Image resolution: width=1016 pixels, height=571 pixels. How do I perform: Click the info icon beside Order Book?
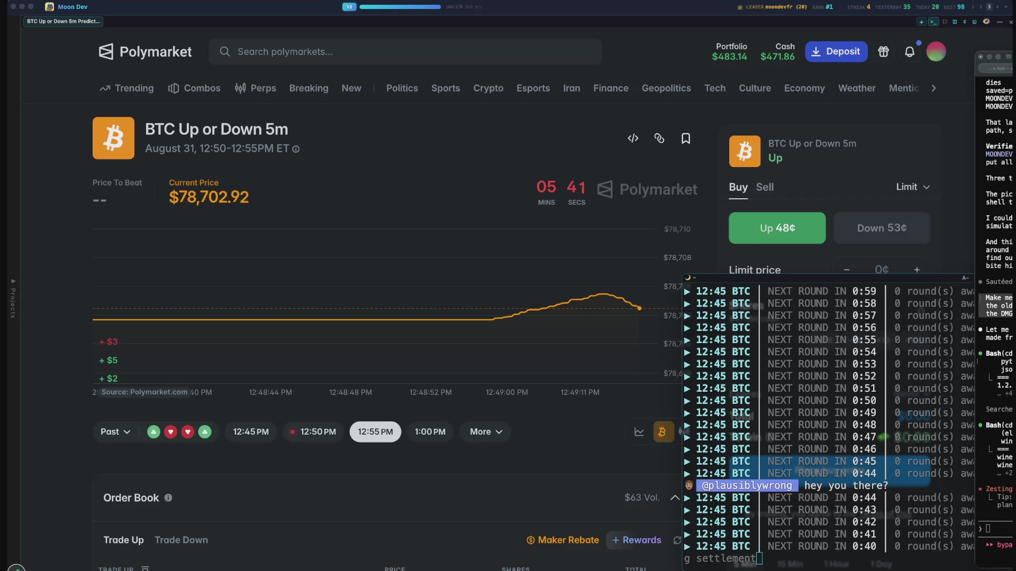click(x=168, y=498)
